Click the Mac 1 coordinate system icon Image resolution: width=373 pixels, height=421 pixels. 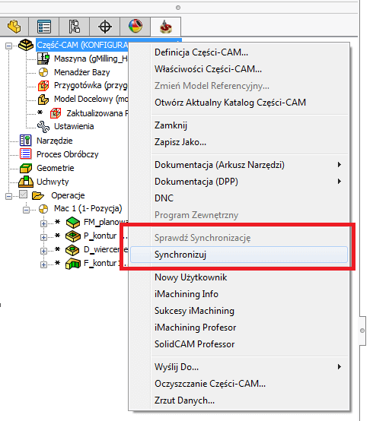[43, 209]
